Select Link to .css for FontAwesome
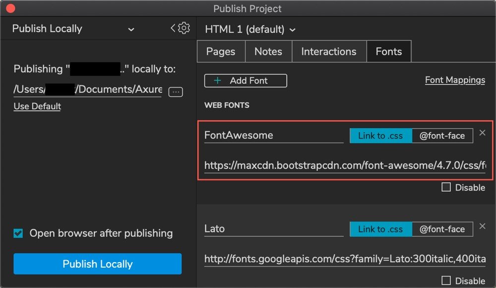Image resolution: width=496 pixels, height=288 pixels. point(380,136)
